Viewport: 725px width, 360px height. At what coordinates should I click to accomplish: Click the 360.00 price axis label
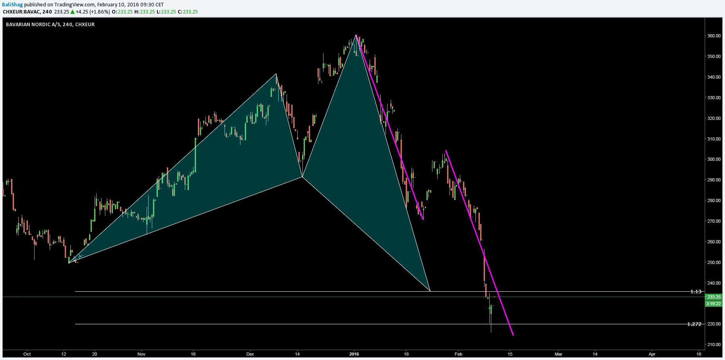click(714, 36)
